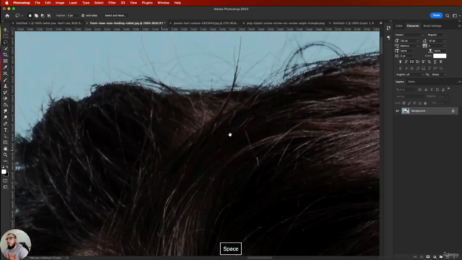
Task: Switch to the Paths tab
Action: click(411, 82)
